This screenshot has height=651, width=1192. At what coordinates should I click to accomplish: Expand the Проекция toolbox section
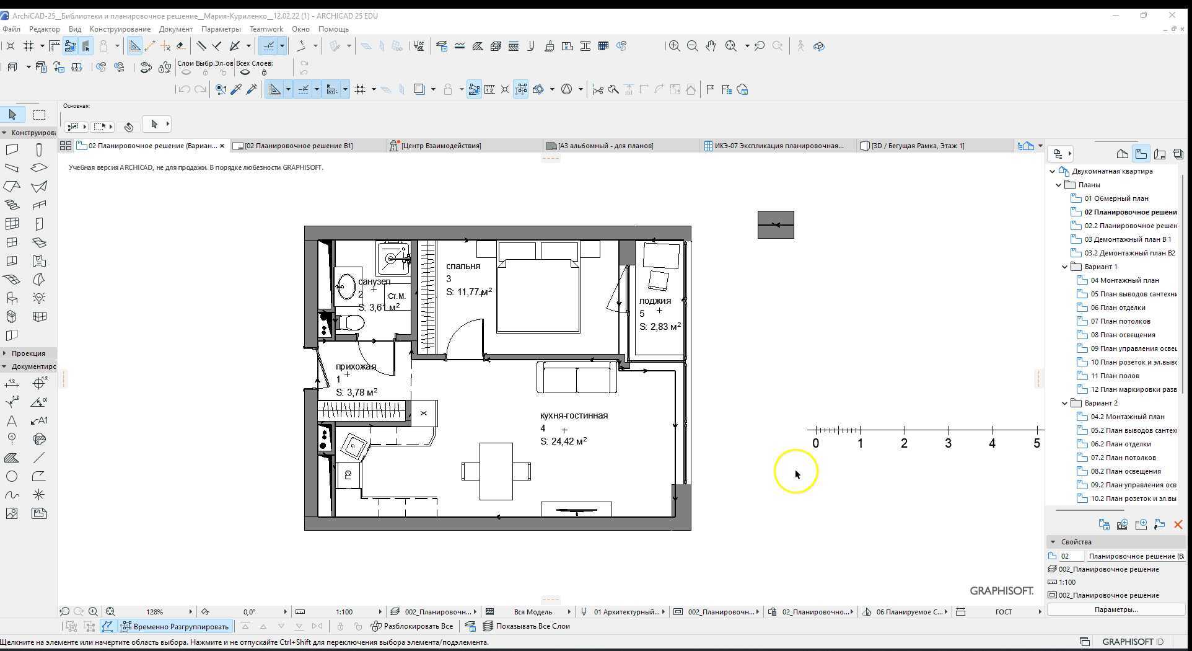[x=4, y=353]
